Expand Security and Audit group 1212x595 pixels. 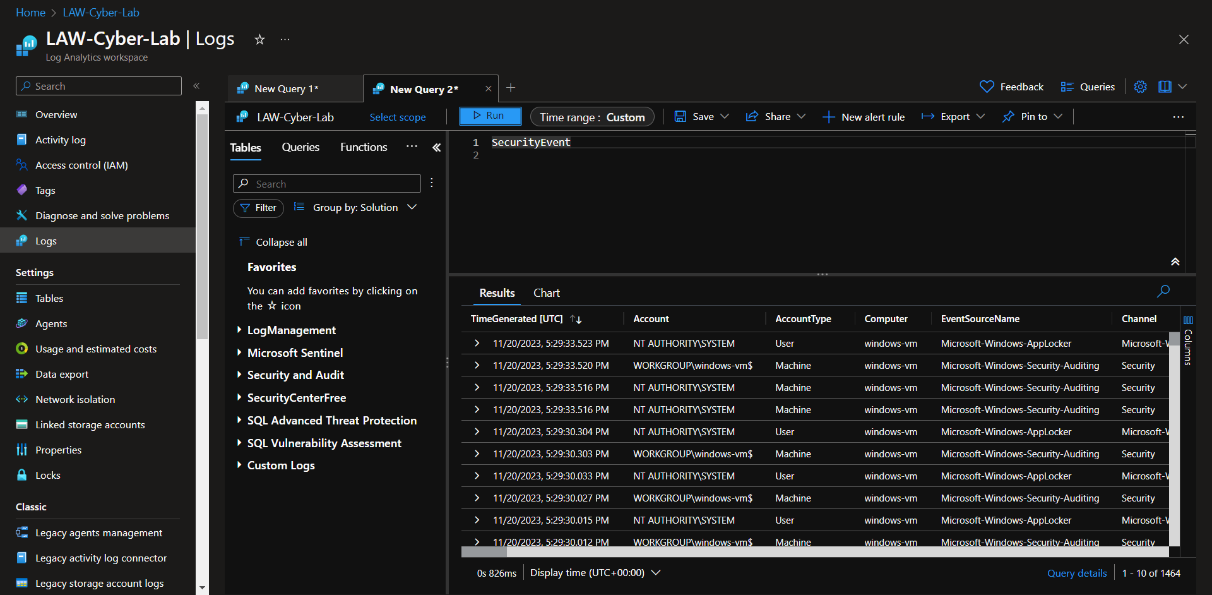coord(239,375)
